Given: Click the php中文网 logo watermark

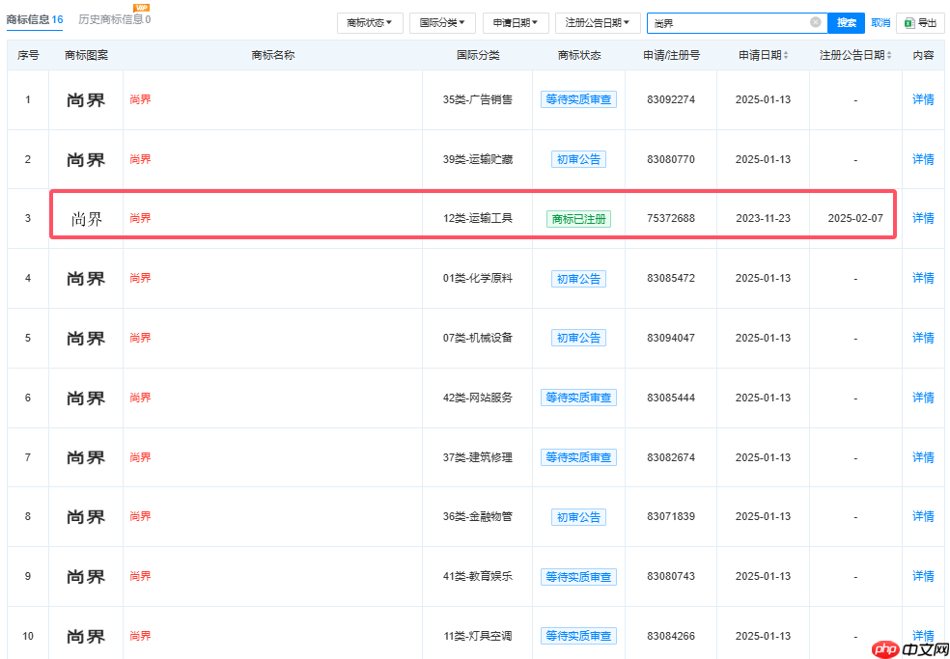Looking at the screenshot, I should coord(908,649).
